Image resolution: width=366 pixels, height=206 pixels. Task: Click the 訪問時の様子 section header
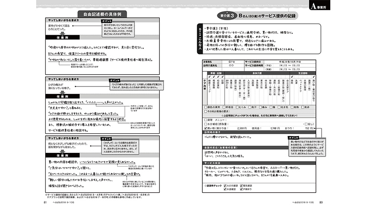[259, 132]
